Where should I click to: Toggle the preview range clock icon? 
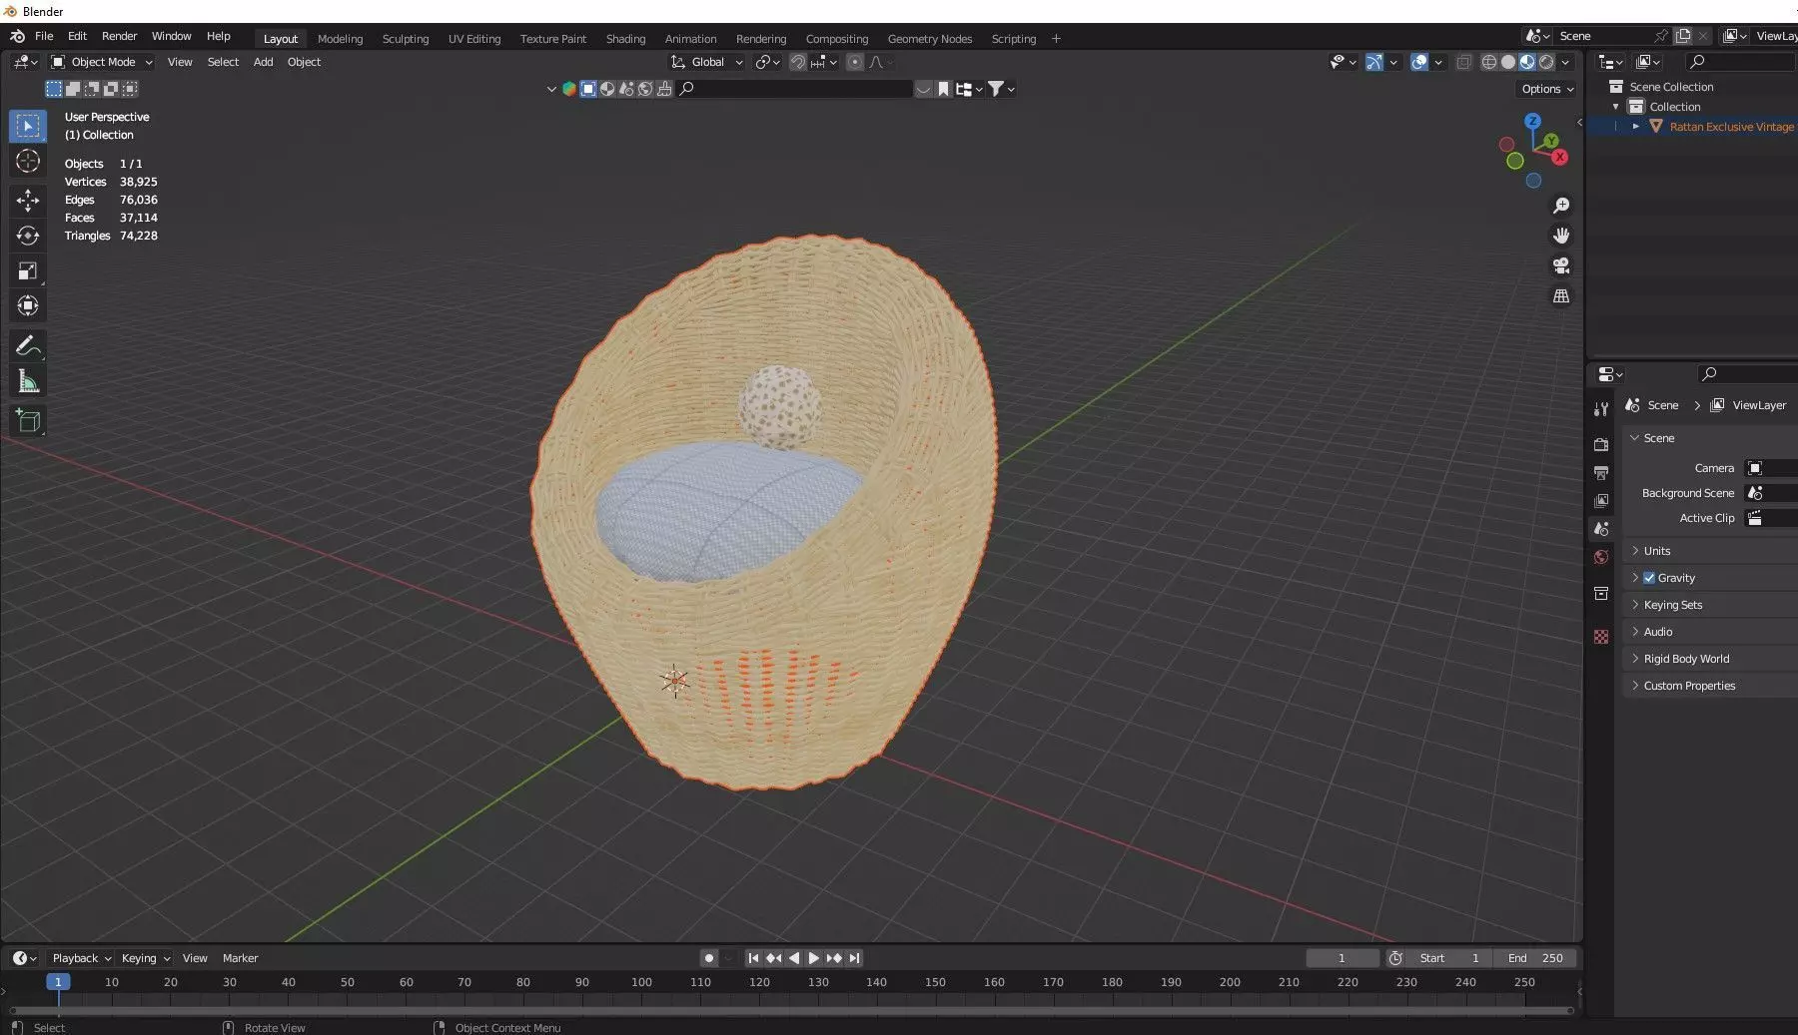coord(1395,958)
